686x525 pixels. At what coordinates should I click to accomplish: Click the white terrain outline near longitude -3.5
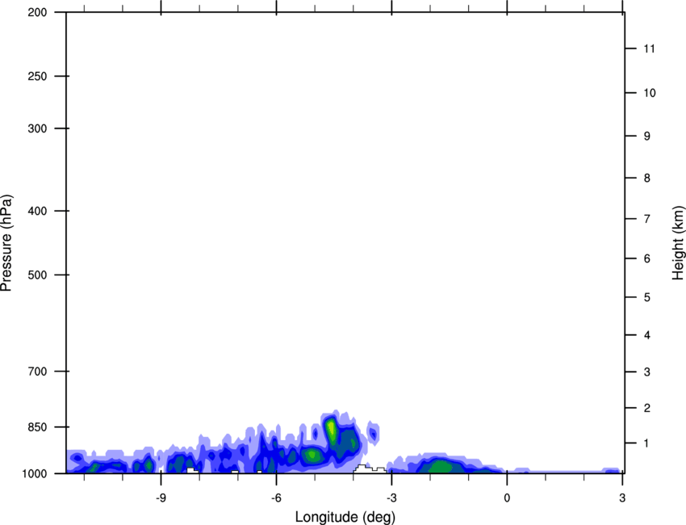370,469
